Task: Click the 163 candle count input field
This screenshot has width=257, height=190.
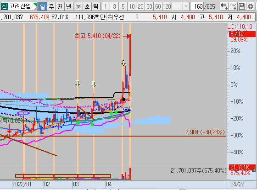Action: pos(197,6)
